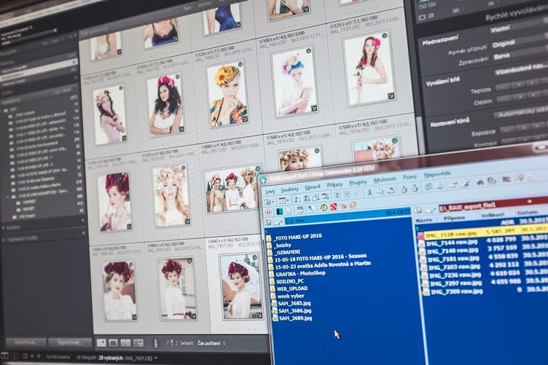Viewport: 548px width, 365px height.
Task: Open Lightroom compare view icon
Action: coord(126,343)
